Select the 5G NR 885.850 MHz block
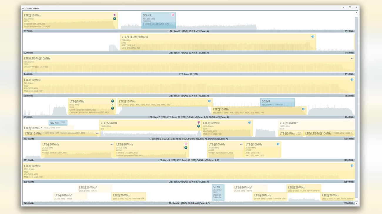The image size is (382, 214). pyautogui.click(x=277, y=102)
